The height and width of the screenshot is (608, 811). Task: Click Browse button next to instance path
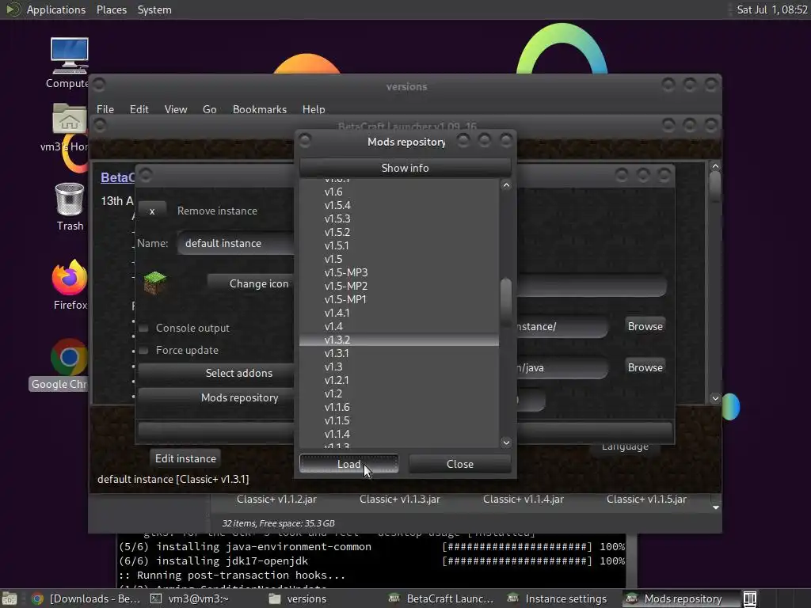click(645, 326)
